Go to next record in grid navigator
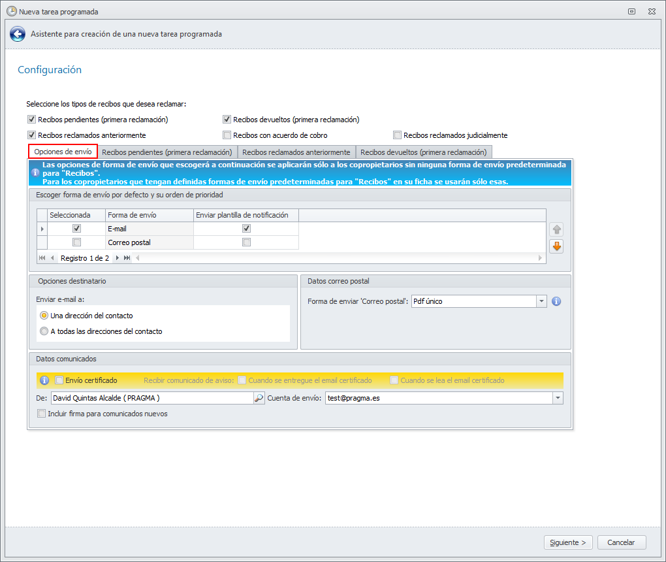Viewport: 666px width, 562px height. pos(118,258)
